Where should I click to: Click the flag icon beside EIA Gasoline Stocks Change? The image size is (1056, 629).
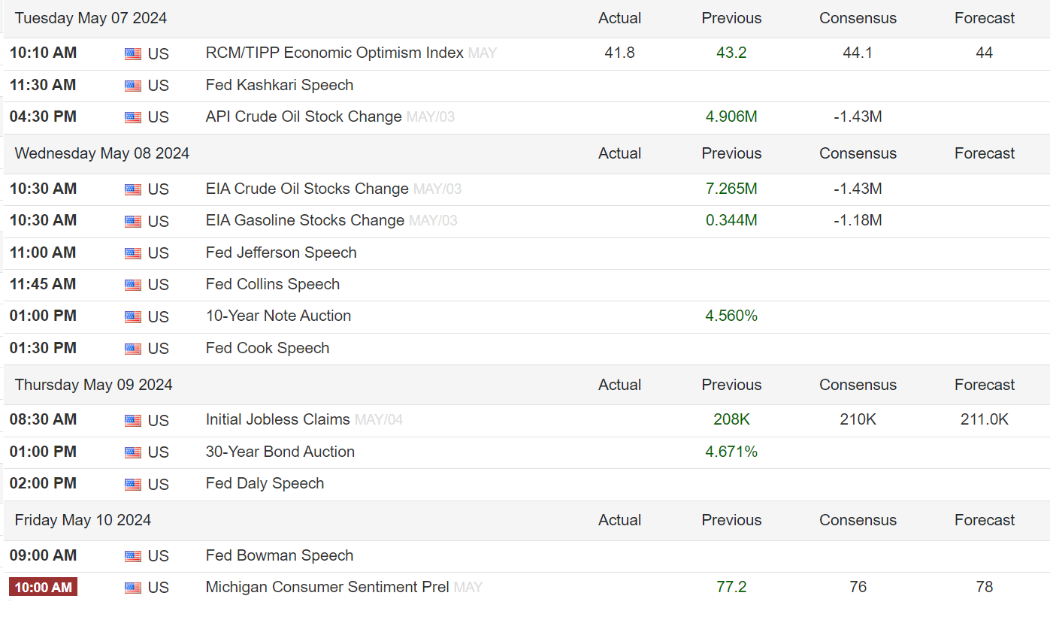point(133,222)
